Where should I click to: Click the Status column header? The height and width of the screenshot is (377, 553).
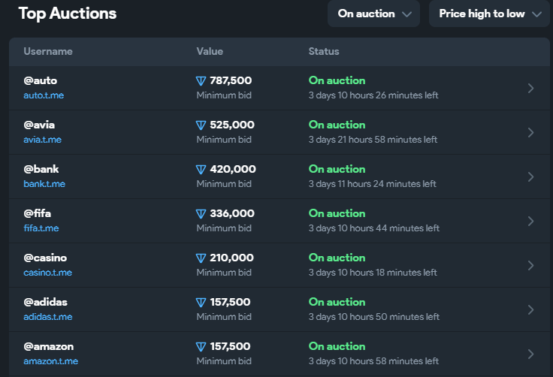324,52
